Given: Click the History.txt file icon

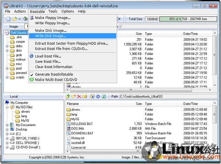Looking at the screenshot, I should (69, 138).
